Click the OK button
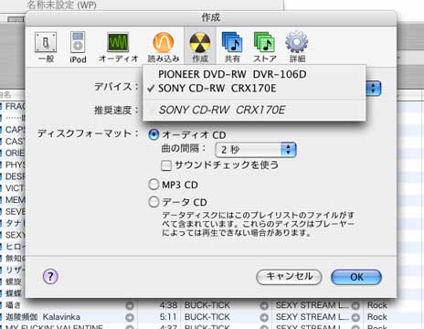 tap(356, 277)
